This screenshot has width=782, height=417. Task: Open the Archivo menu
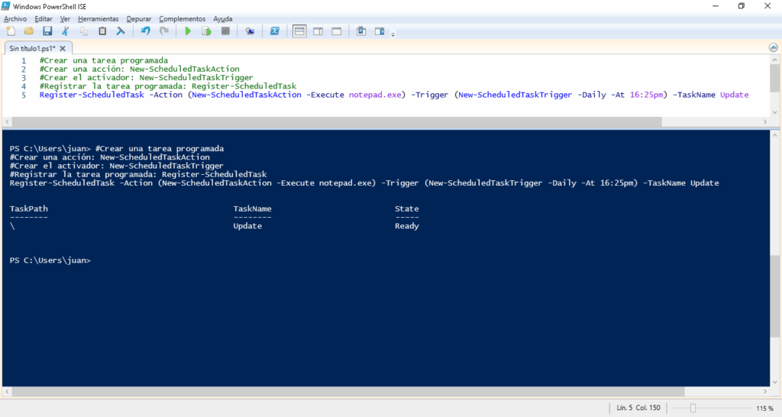(x=15, y=18)
